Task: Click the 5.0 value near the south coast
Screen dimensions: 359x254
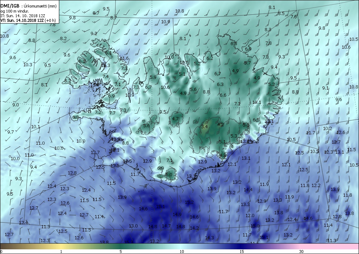Action: [x=168, y=175]
